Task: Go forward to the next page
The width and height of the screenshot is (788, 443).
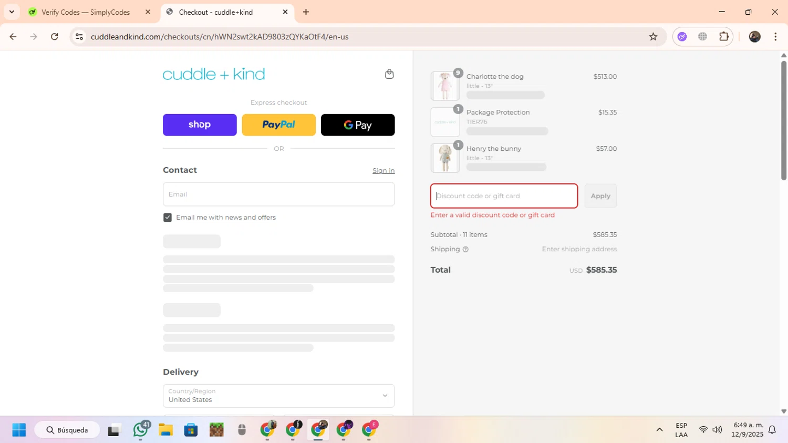Action: click(34, 37)
